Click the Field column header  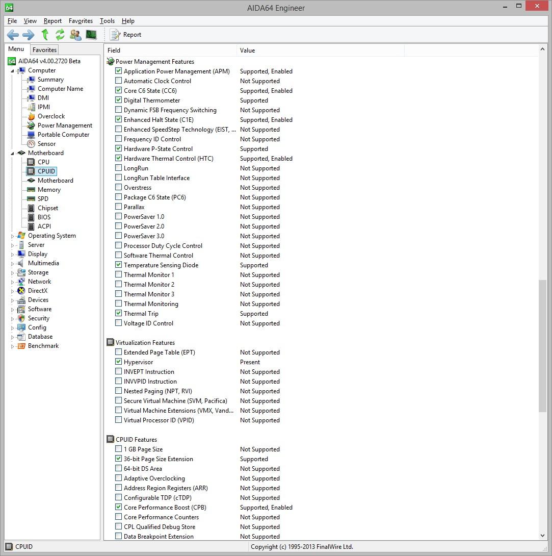[x=170, y=50]
